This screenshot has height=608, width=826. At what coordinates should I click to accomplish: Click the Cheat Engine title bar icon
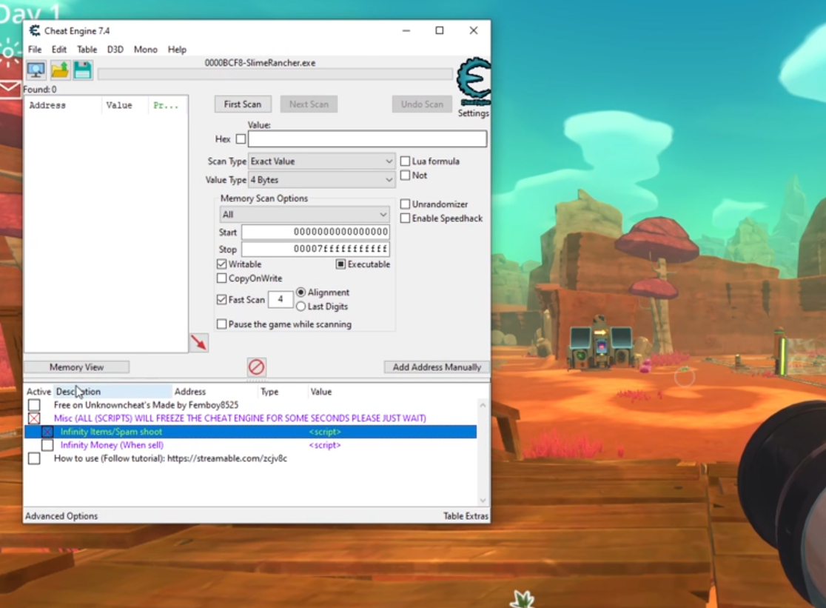35,30
